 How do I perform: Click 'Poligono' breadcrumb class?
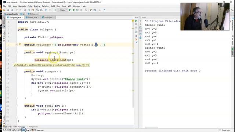pos(33,14)
